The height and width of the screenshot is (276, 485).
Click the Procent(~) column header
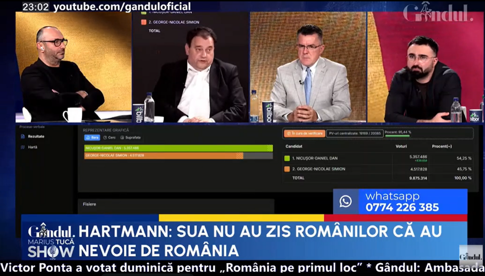click(x=442, y=146)
